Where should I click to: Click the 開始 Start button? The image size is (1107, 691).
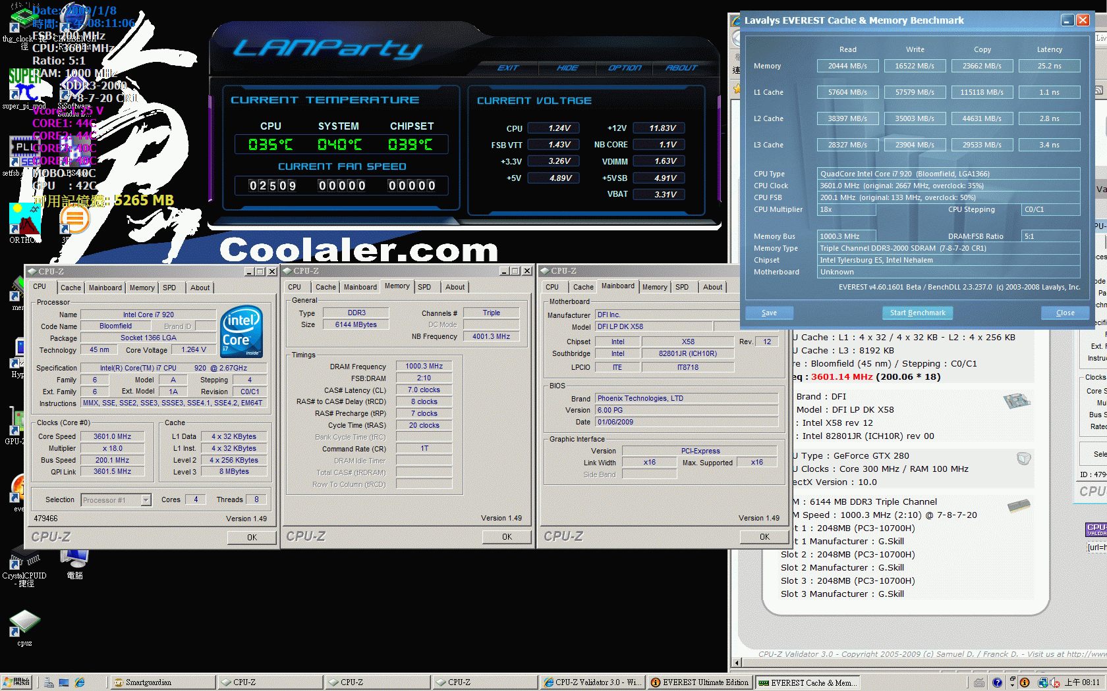pos(17,682)
